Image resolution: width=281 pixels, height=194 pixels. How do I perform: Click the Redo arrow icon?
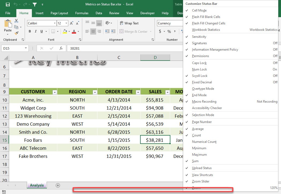point(25,4)
